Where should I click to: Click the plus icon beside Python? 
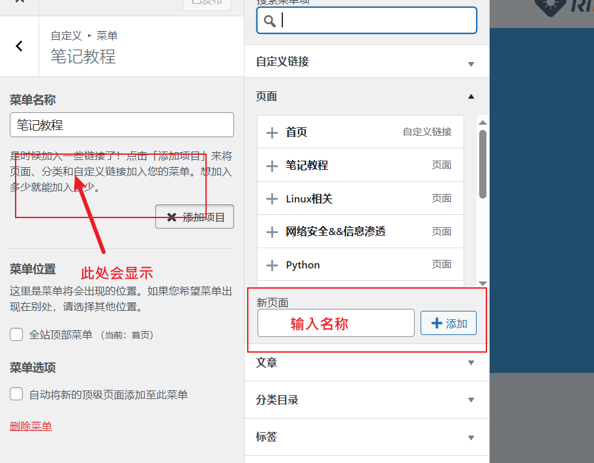273,265
